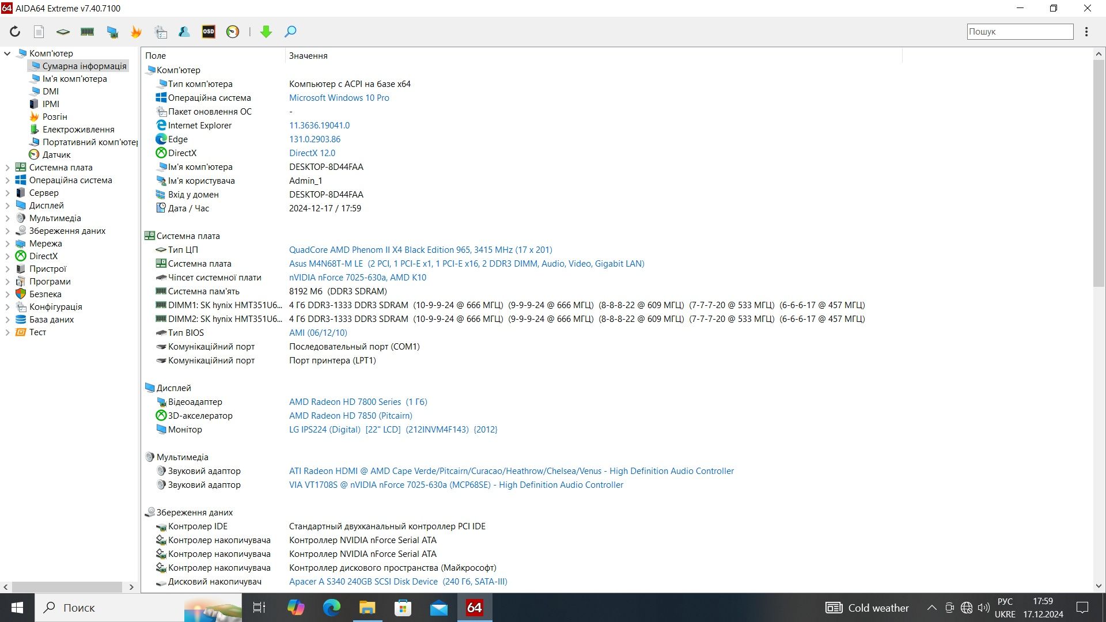The height and width of the screenshot is (622, 1106).
Task: Open the Apacer A S340 240GB link
Action: click(x=398, y=582)
